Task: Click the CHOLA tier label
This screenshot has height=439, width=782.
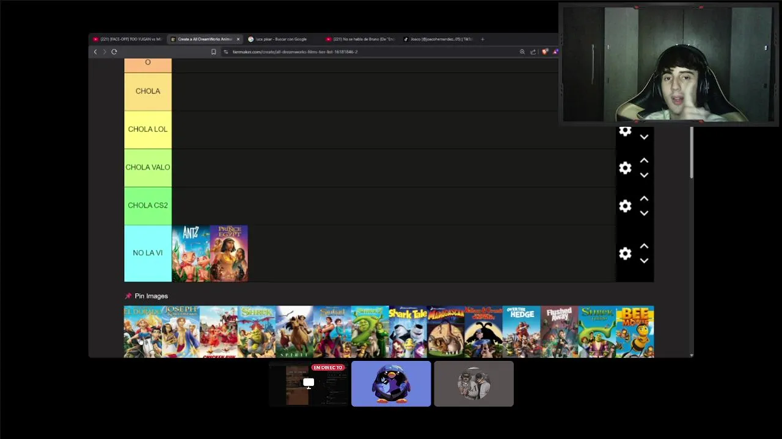Action: (x=148, y=91)
